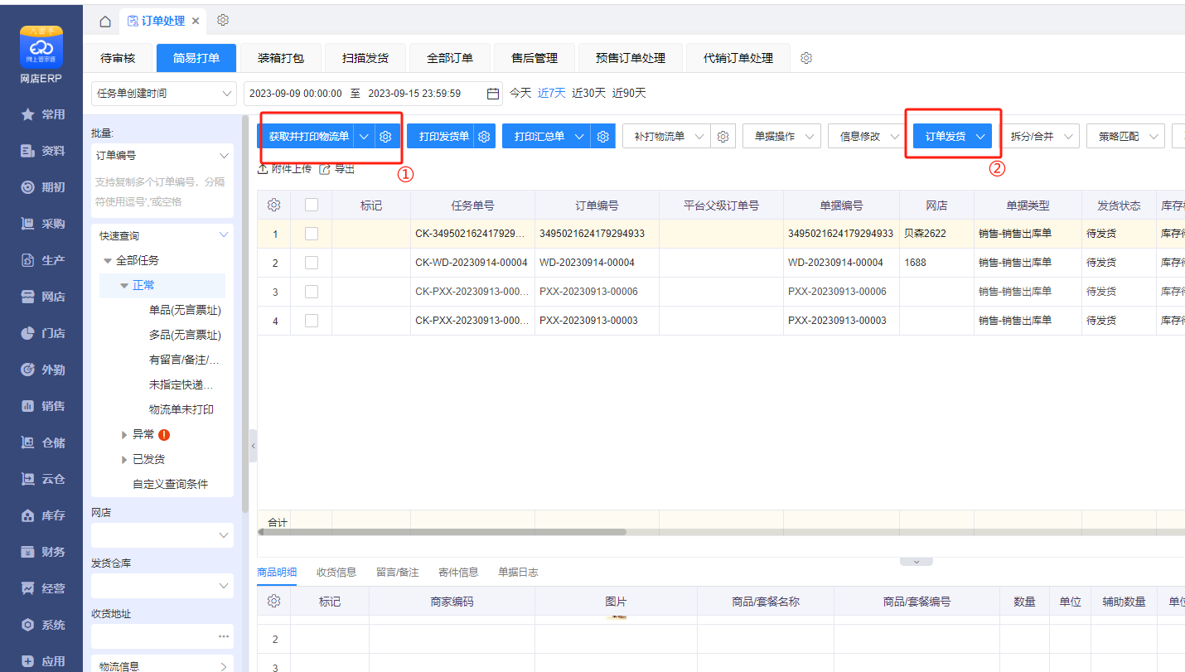Expand dropdown arrow of 打印汇总单
This screenshot has width=1185, height=672.
[x=580, y=137]
